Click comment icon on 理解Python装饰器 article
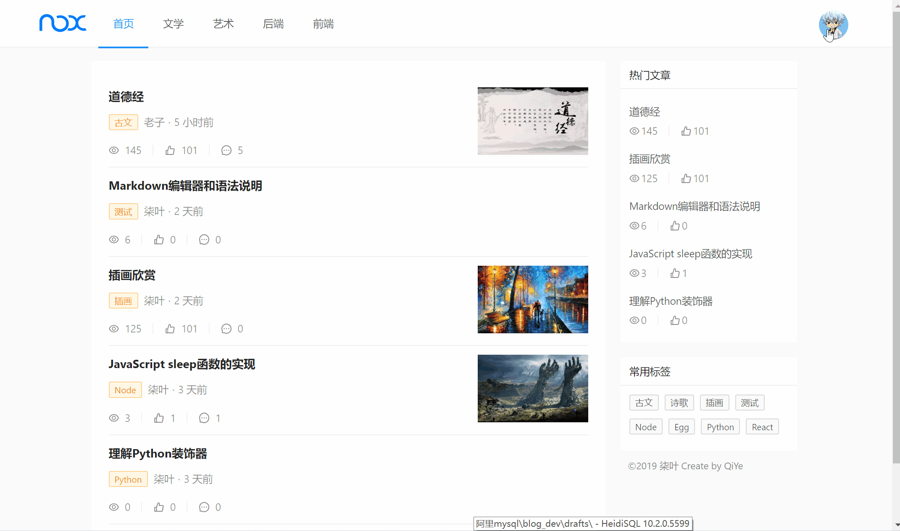This screenshot has width=900, height=531. pyautogui.click(x=204, y=507)
